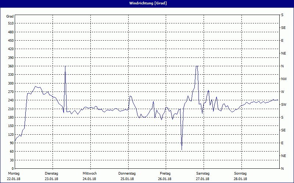The height and width of the screenshot is (183, 294).
Task: Click the 'Mittwoch' day label
Action: coord(90,173)
